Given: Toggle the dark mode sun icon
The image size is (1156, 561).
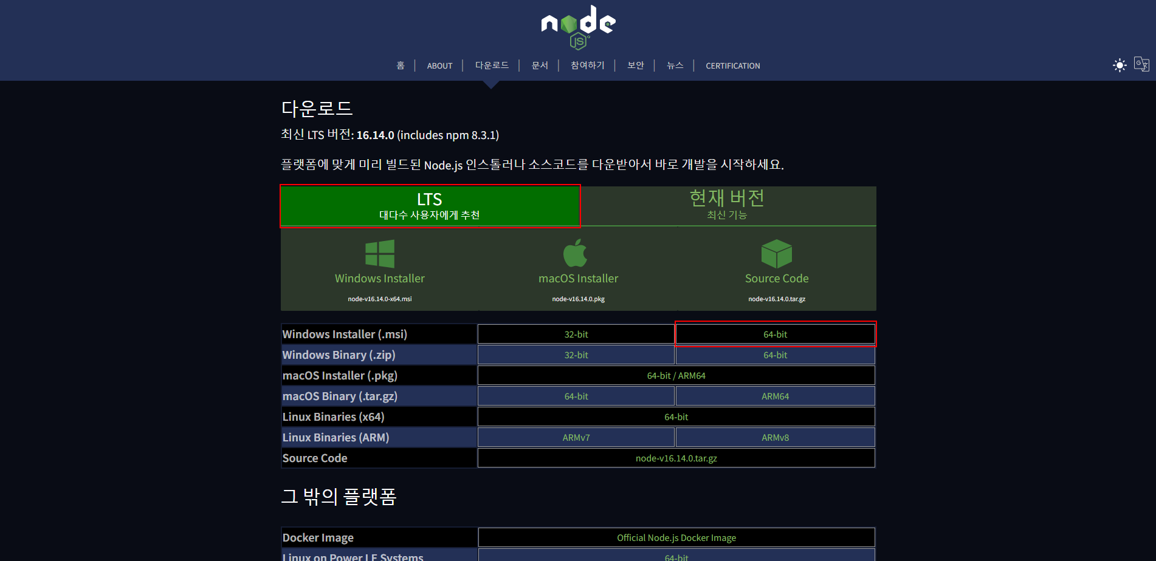Looking at the screenshot, I should pos(1120,65).
